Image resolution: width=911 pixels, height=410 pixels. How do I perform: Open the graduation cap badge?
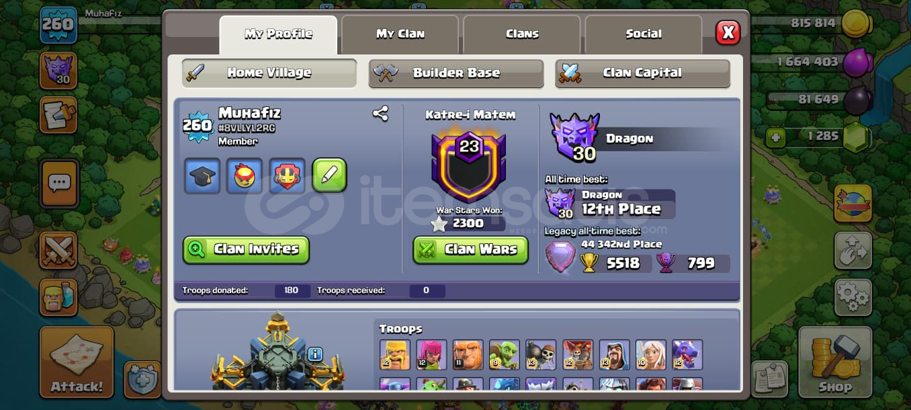(x=202, y=176)
